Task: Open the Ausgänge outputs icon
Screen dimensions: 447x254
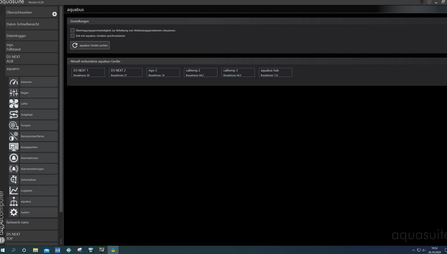Action: 14,114
